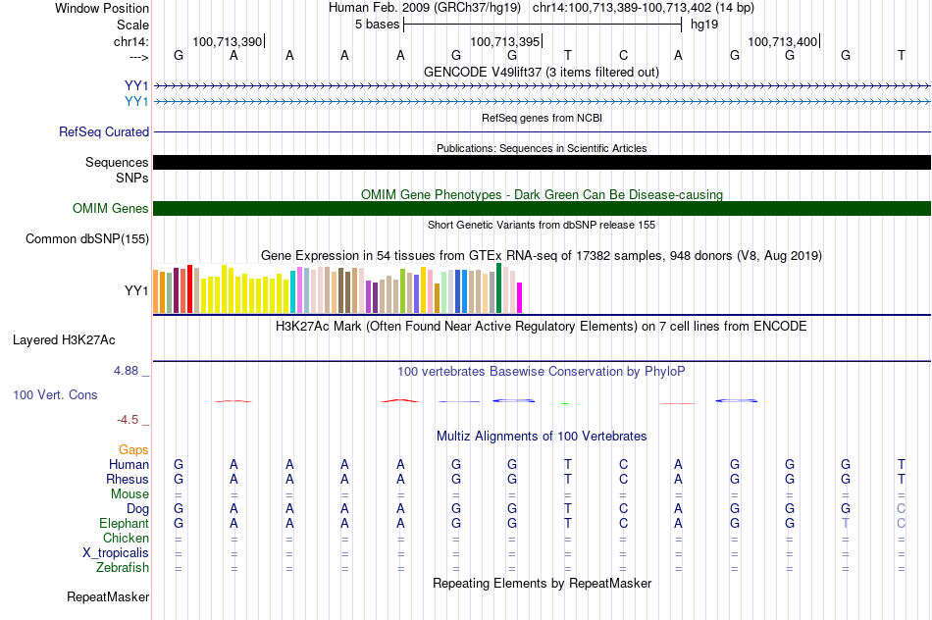Select the Scale label on the left

coord(132,25)
